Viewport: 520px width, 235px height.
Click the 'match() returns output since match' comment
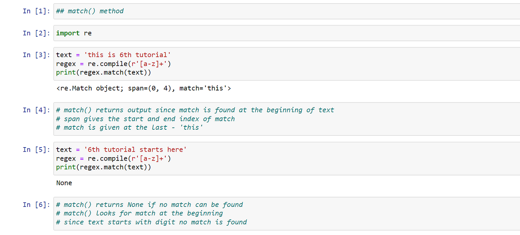[x=195, y=110]
